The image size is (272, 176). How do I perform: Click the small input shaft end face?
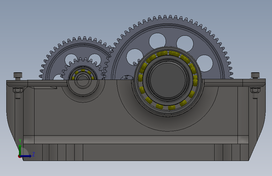click(83, 80)
